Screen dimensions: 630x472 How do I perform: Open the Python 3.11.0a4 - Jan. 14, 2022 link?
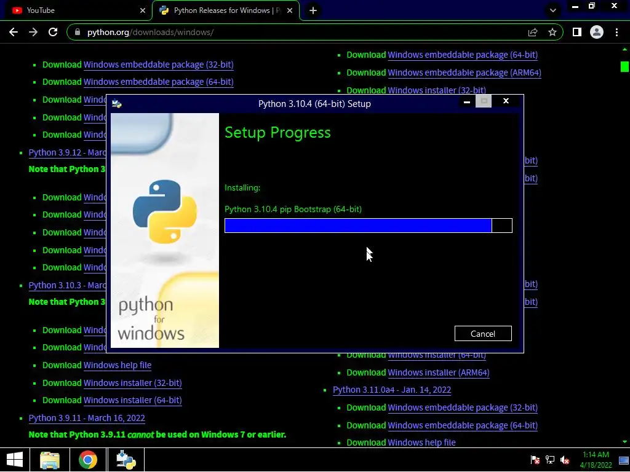[x=392, y=390]
